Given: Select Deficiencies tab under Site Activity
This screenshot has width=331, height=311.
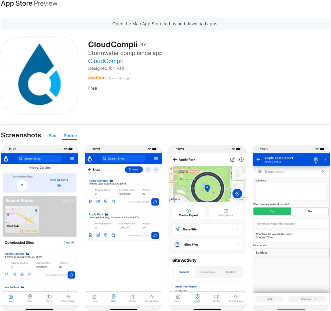Looking at the screenshot, I should pos(208,272).
